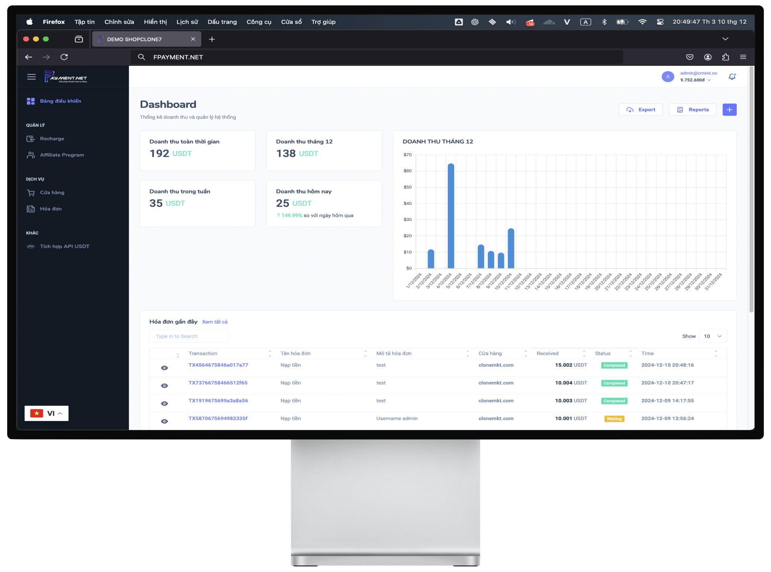Click the hamburger sidebar toggle icon
The height and width of the screenshot is (572, 771).
point(31,77)
